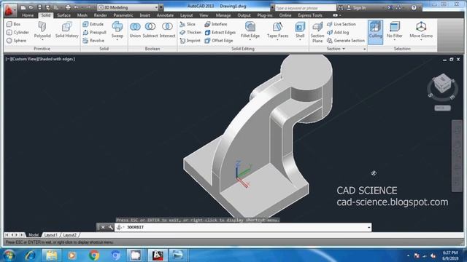The width and height of the screenshot is (467, 262).
Task: Select the Thicken tool
Action: coord(190,32)
